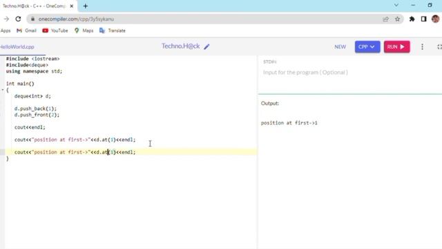Viewport: 442px width, 249px height.
Task: Reload the onecompiler page
Action: point(18,19)
